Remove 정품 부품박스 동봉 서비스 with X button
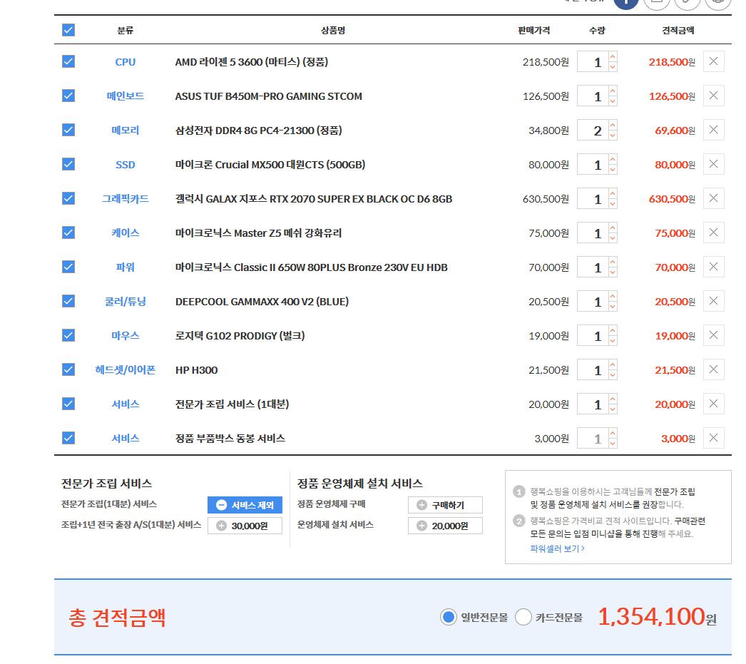 (x=713, y=438)
